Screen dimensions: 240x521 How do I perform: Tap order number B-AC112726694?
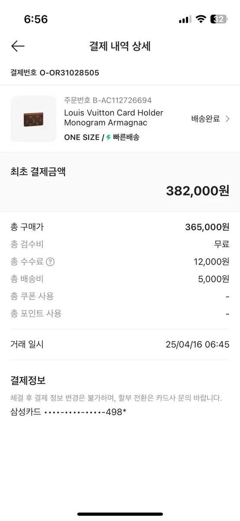tap(108, 100)
